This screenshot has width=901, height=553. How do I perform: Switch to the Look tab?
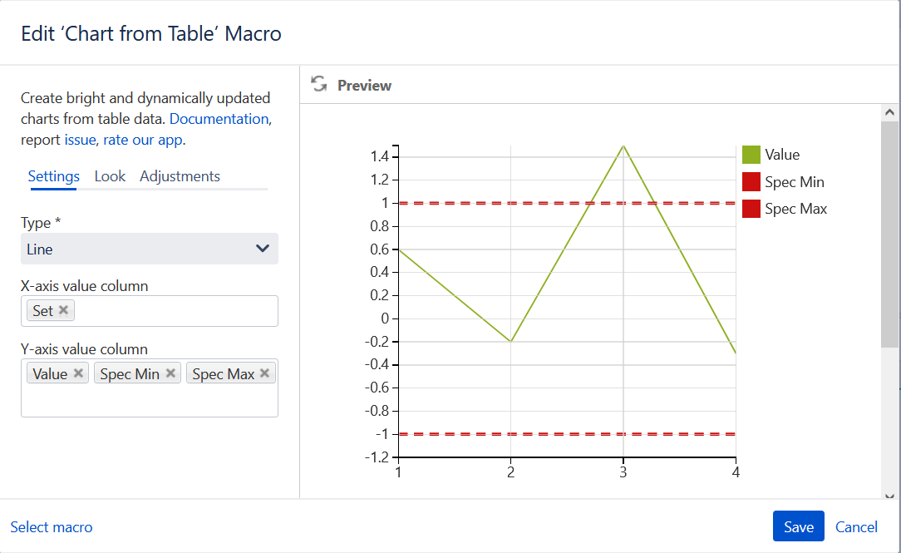[x=110, y=176]
